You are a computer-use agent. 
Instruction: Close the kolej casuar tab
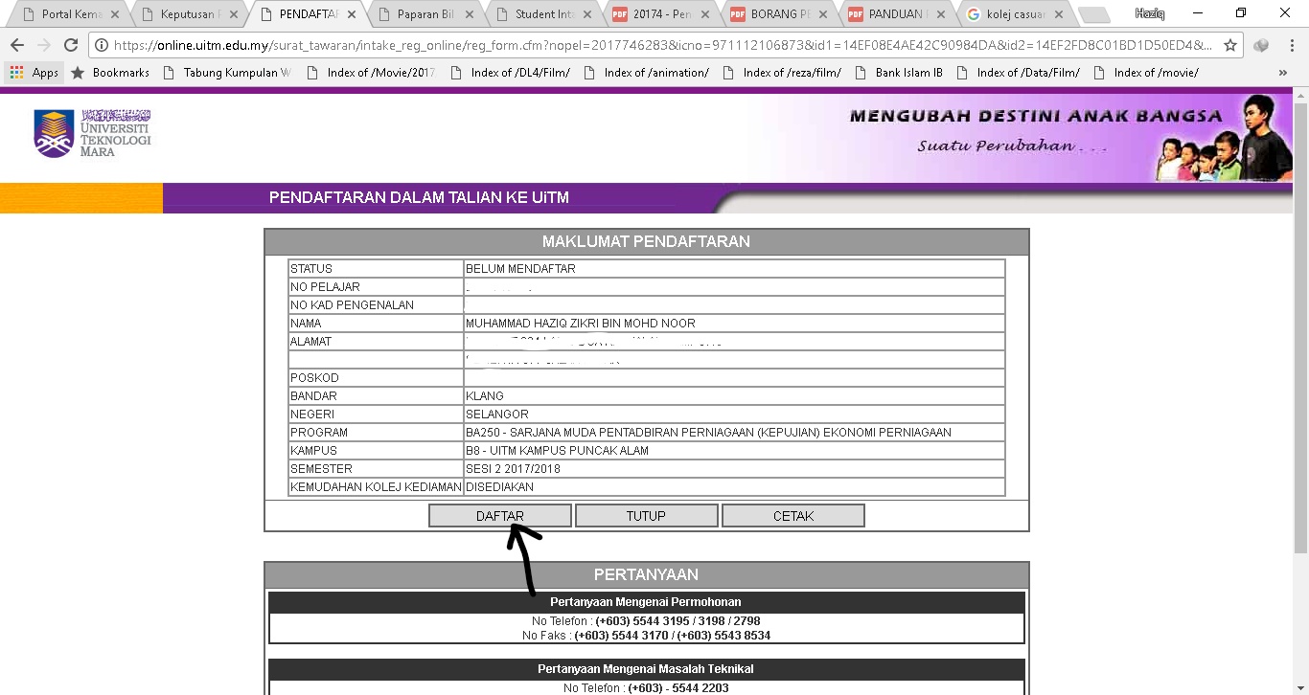(1058, 14)
